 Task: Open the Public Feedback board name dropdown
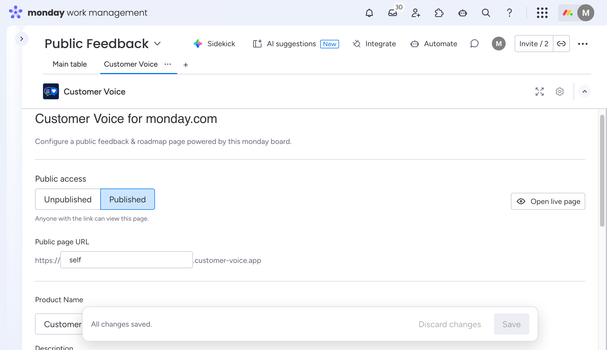(157, 44)
